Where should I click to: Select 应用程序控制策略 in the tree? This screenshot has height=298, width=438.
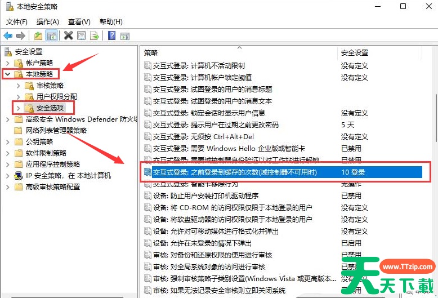53,164
